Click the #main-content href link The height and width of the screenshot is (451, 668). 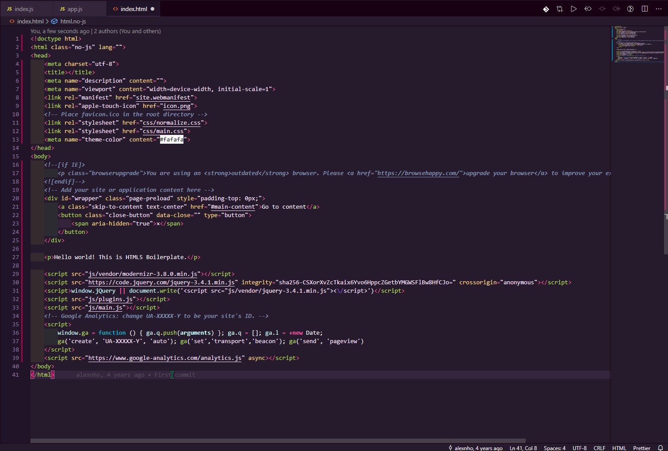point(233,206)
